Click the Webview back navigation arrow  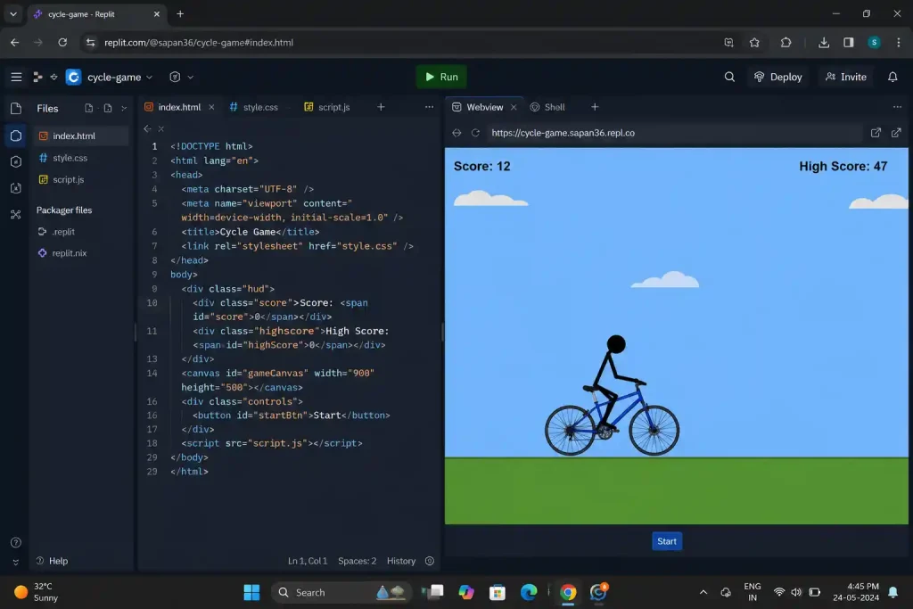(x=456, y=133)
